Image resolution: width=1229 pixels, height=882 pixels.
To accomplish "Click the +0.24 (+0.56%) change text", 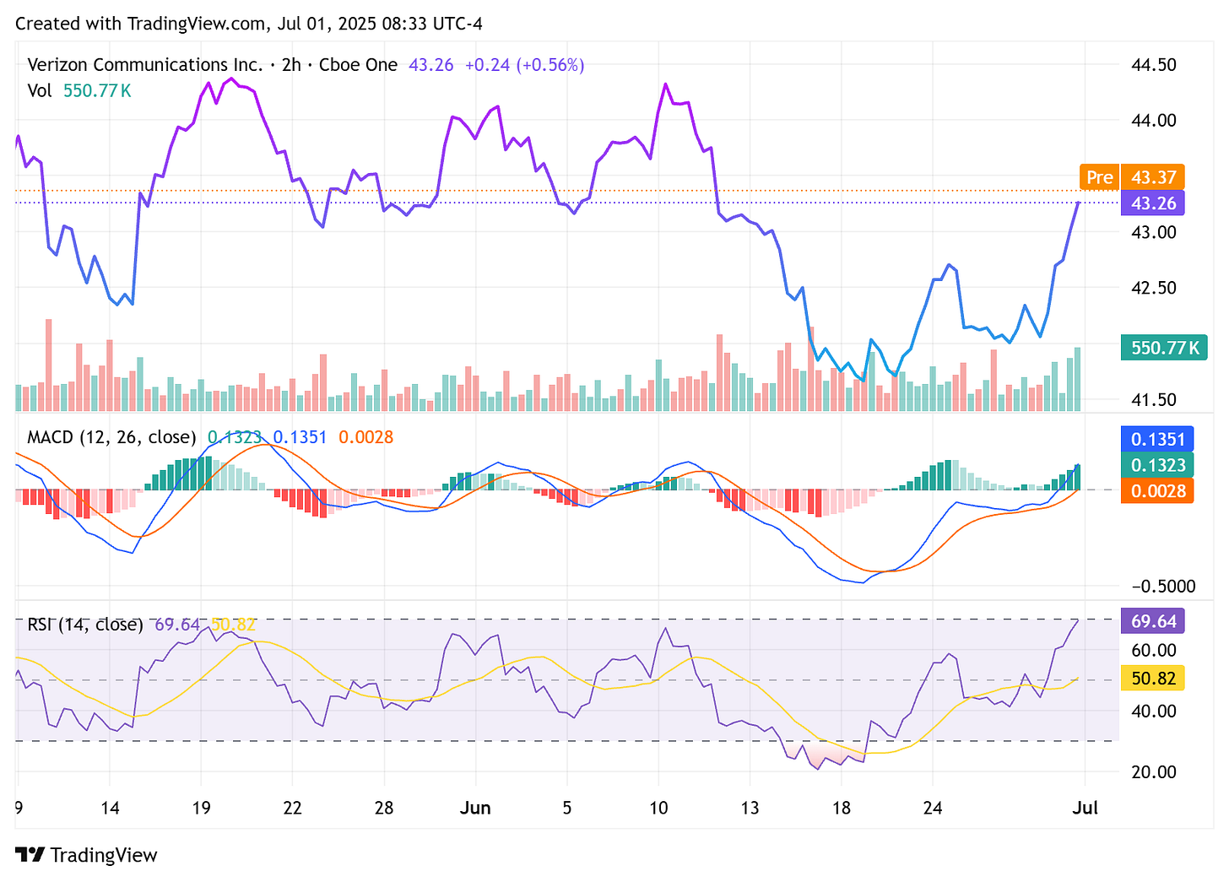I will [524, 64].
